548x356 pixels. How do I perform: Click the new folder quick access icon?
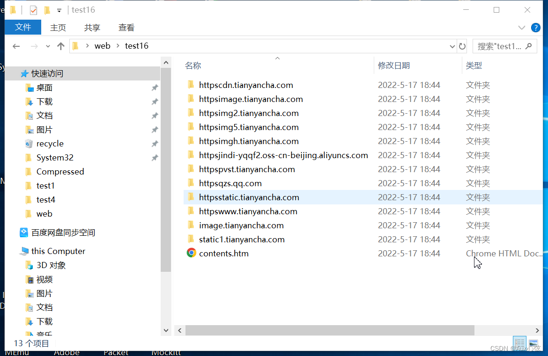[47, 10]
